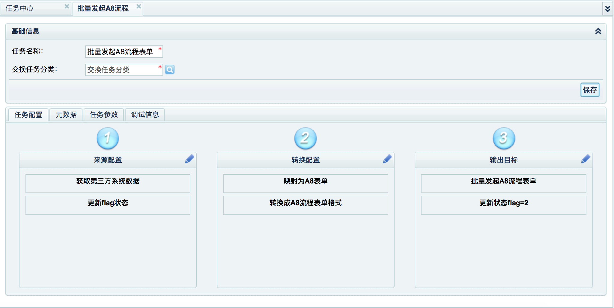Select step 2 circle icon
The width and height of the screenshot is (614, 308).
306,138
